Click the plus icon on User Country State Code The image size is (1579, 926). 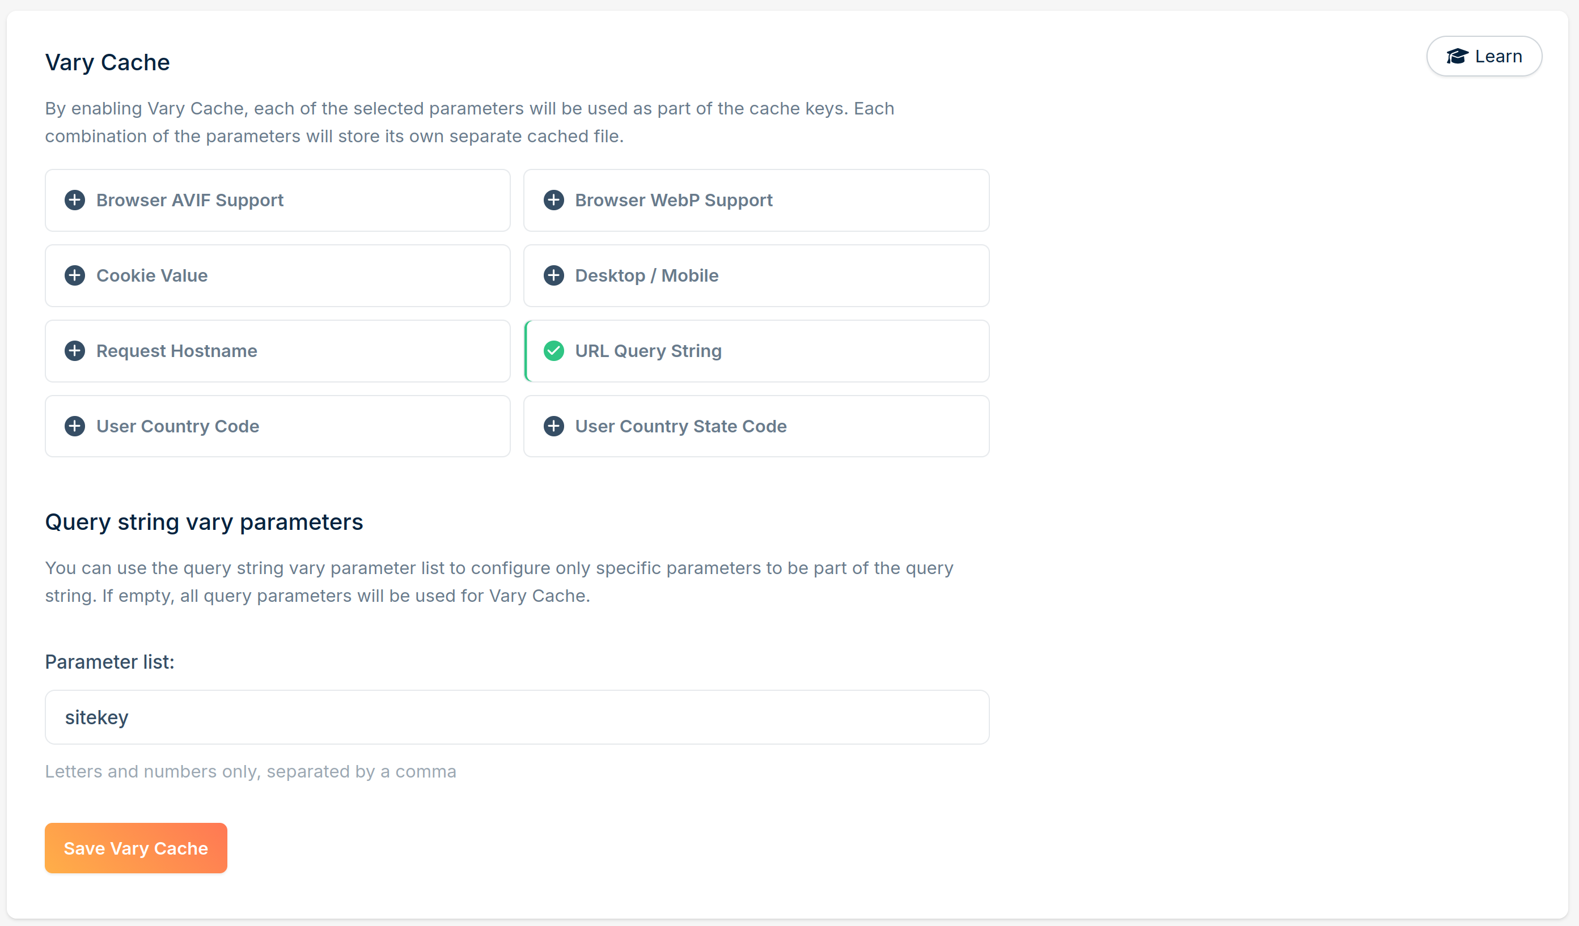554,426
